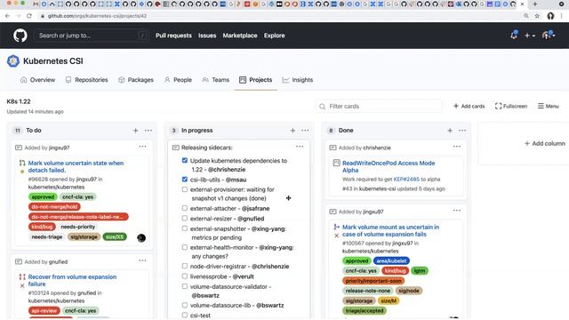This screenshot has height=320, width=569.
Task: Click the Kubernetes CSI organization avatar
Action: tap(13, 61)
